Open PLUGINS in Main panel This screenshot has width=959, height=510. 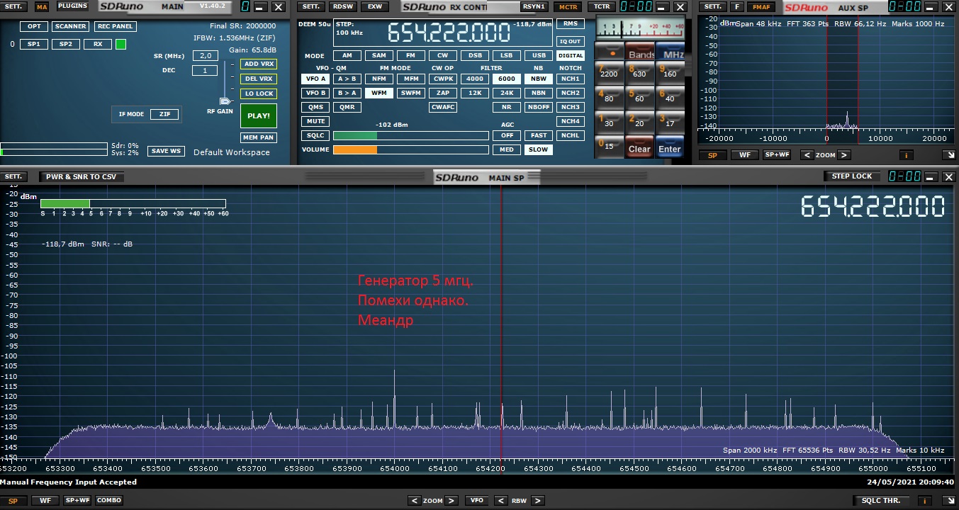pos(72,6)
